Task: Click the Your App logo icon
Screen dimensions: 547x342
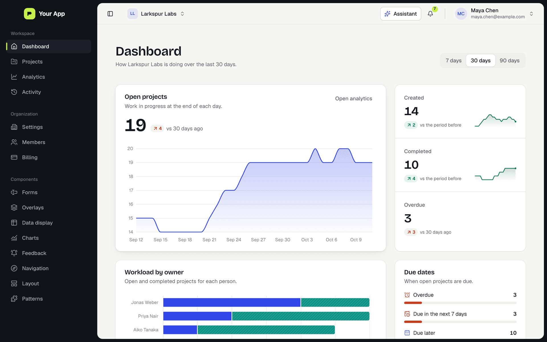Action: coord(30,14)
